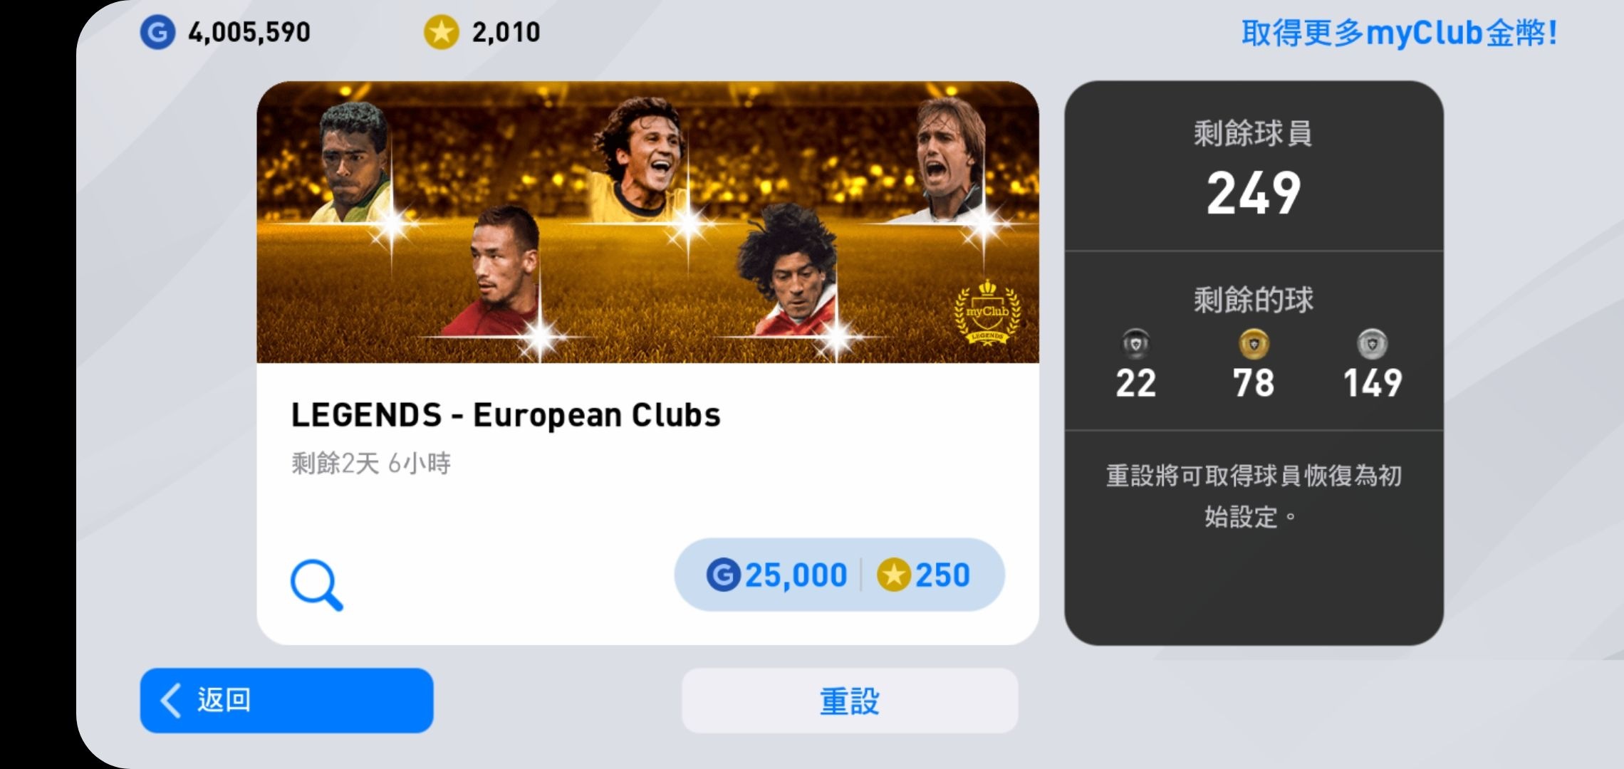This screenshot has height=769, width=1624.
Task: Tap the remaining players count 249
Action: tap(1254, 193)
